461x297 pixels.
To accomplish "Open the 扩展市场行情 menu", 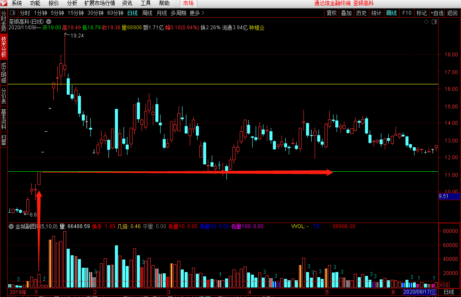I will (99, 3).
